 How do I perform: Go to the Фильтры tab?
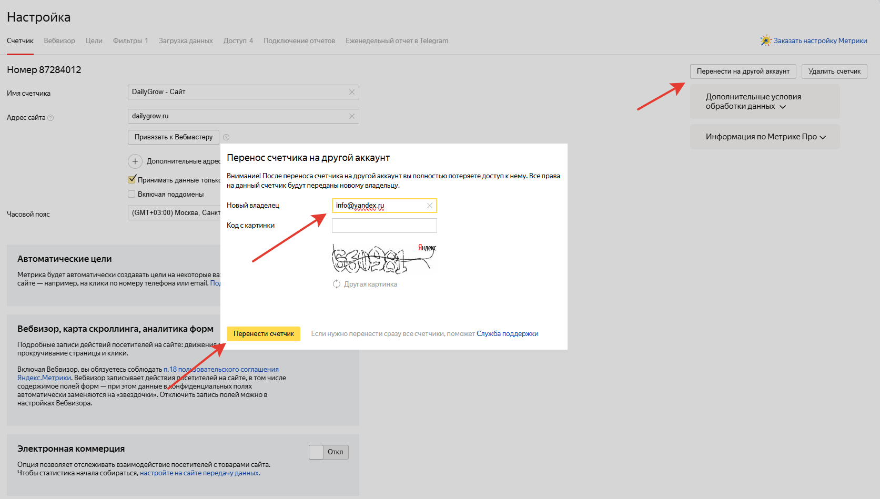tap(130, 41)
